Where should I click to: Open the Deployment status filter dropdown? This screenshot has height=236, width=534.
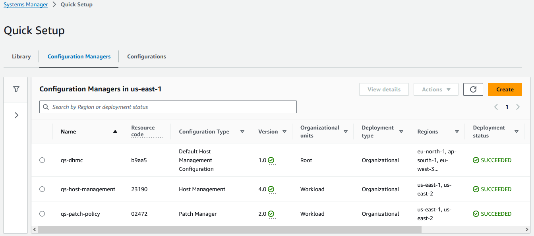point(517,132)
